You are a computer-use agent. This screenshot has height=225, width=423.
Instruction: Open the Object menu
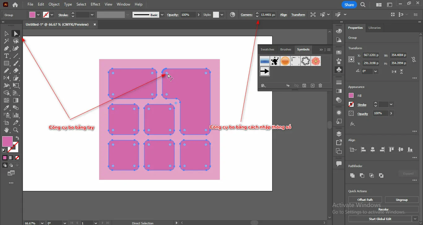[x=54, y=4]
